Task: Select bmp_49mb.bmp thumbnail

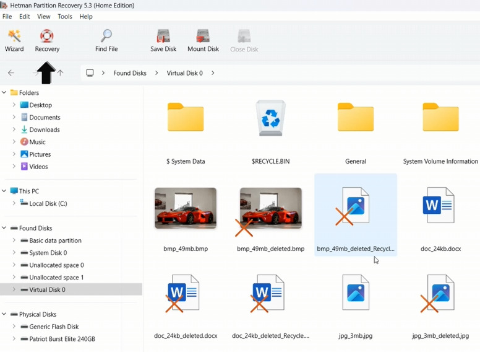Action: coord(186,208)
